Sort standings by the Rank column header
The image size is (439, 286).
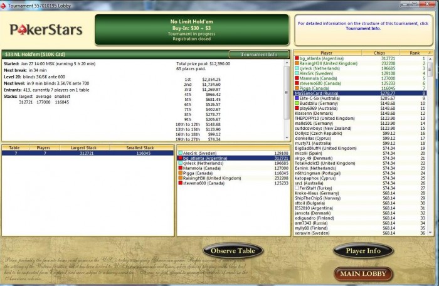pyautogui.click(x=415, y=53)
